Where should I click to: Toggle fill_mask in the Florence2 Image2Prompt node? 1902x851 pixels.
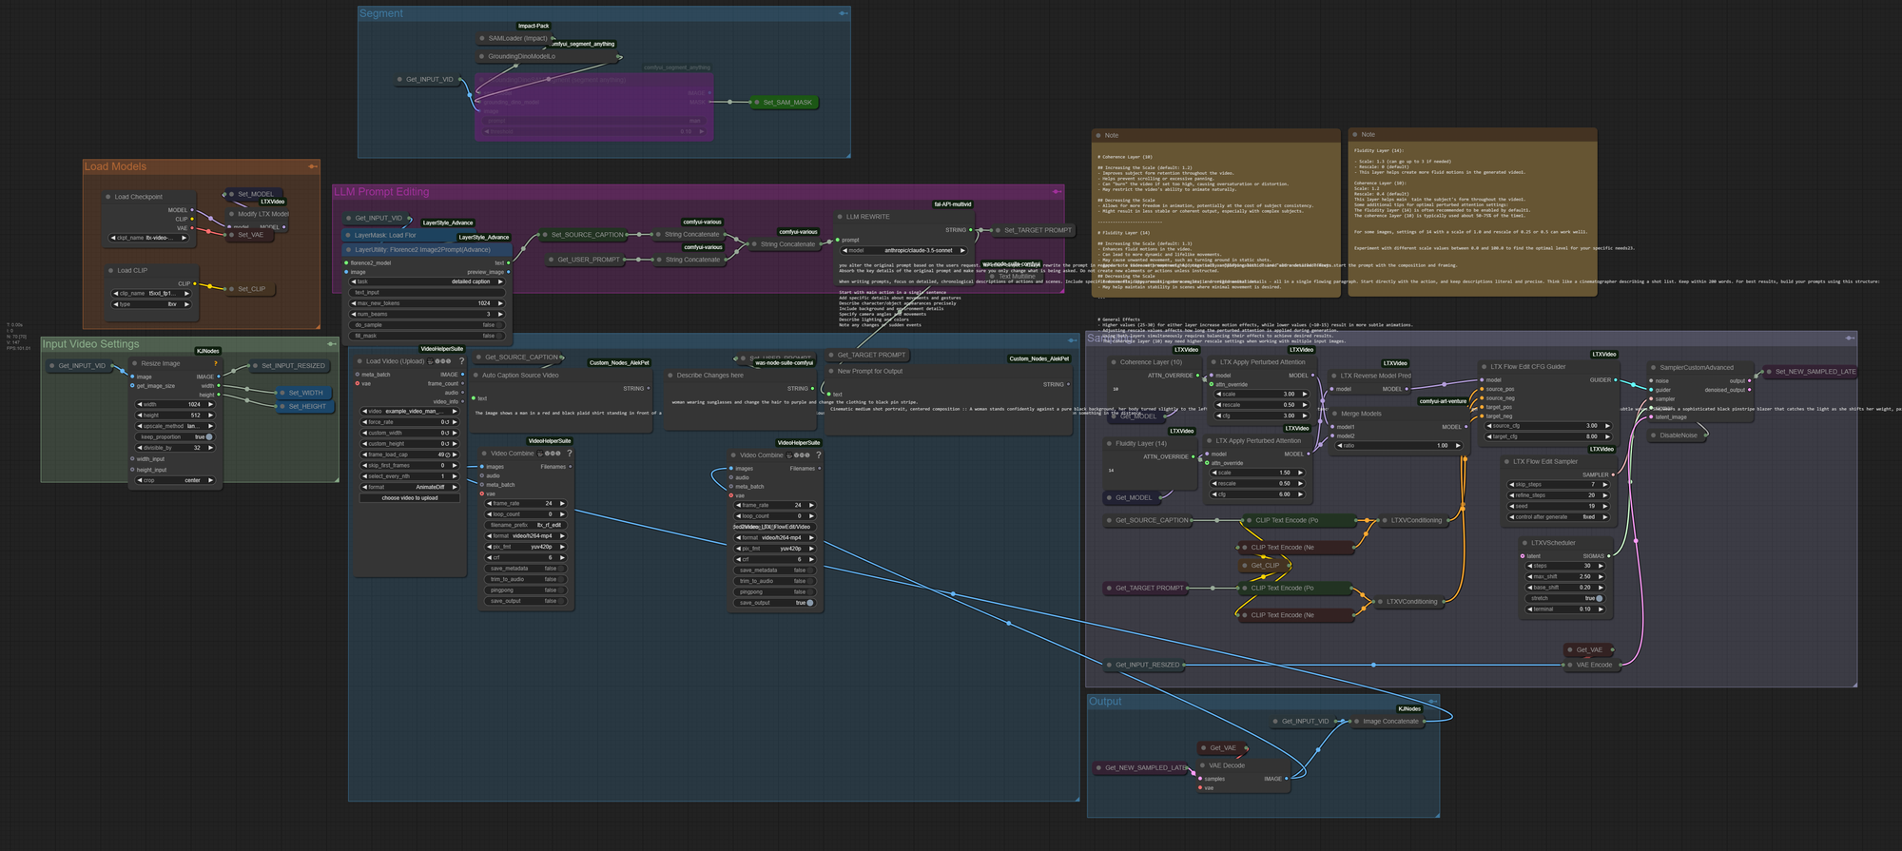[x=427, y=336]
